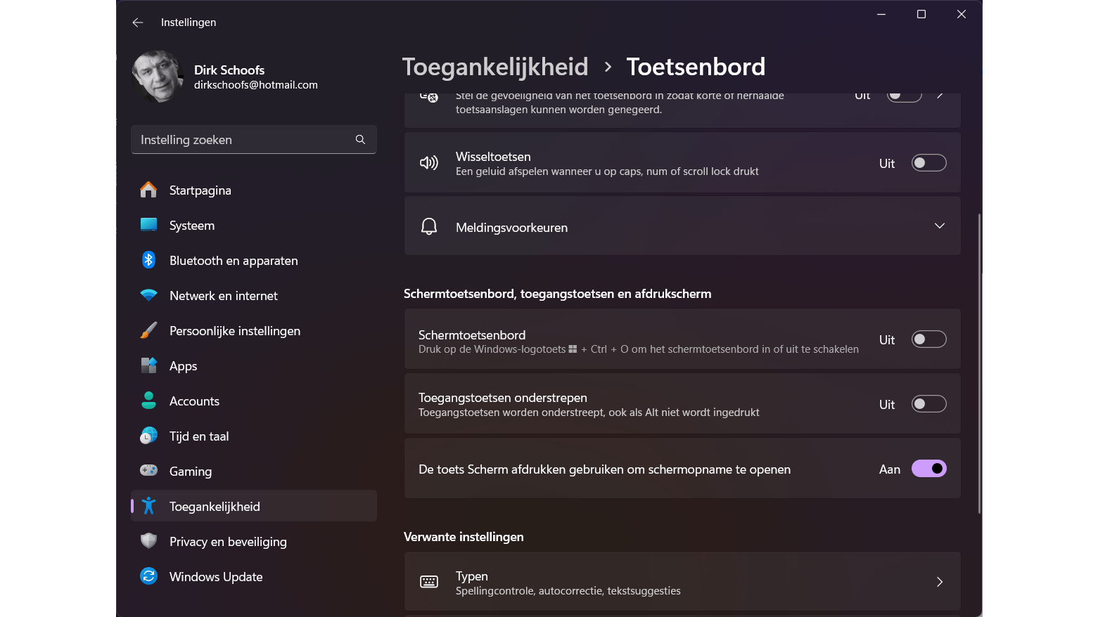
Task: Expand the Meldingsvoorkeuren section
Action: pyautogui.click(x=939, y=226)
